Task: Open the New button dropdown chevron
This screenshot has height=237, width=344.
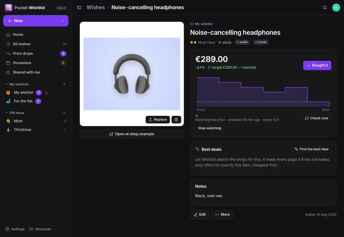Action: pos(63,21)
